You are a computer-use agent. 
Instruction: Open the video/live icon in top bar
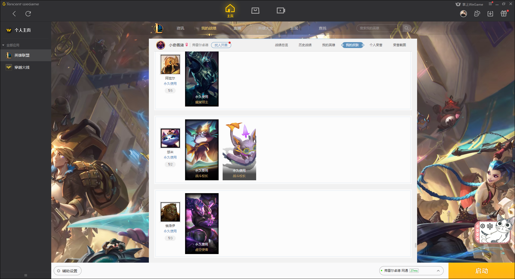pos(281,10)
